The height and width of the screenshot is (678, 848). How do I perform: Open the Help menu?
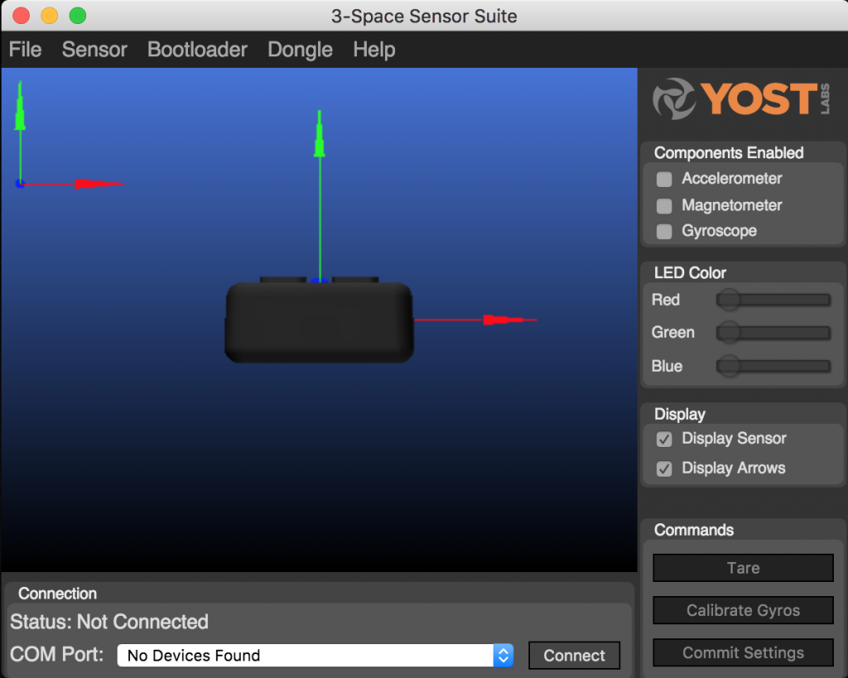click(x=374, y=50)
